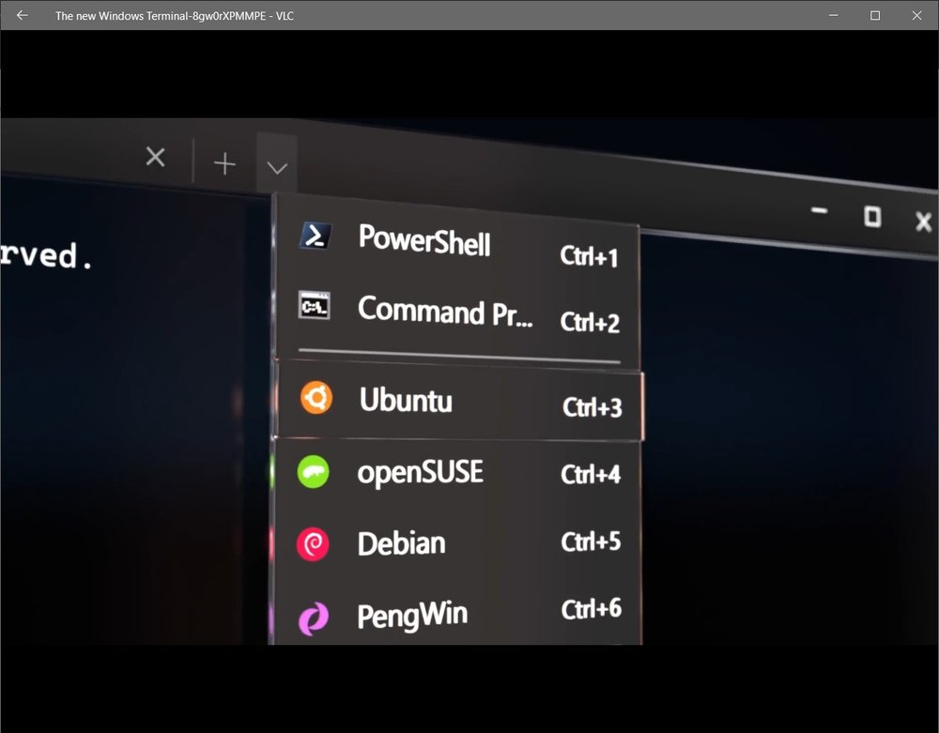Click the Command Prompt icon
The width and height of the screenshot is (939, 733).
pyautogui.click(x=315, y=307)
